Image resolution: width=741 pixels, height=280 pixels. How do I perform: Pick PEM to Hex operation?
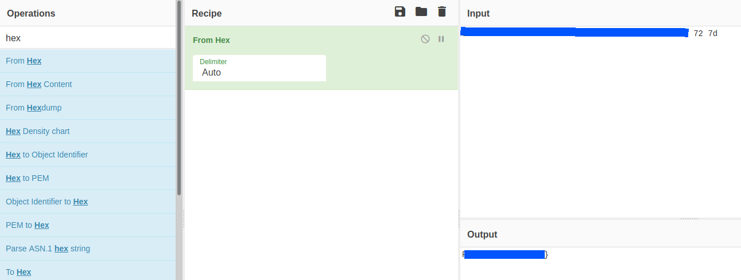(27, 225)
